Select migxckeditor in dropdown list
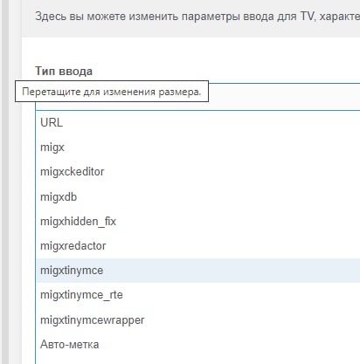 click(198, 172)
